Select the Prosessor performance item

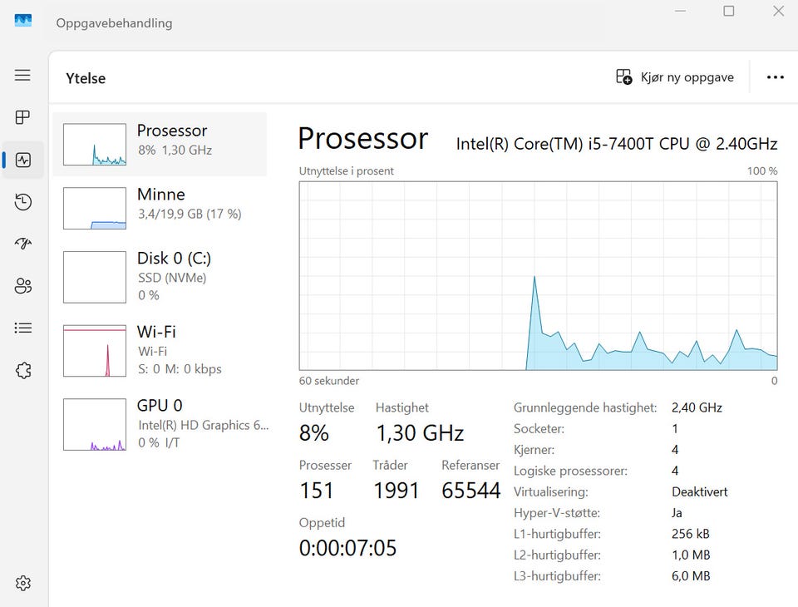click(160, 144)
